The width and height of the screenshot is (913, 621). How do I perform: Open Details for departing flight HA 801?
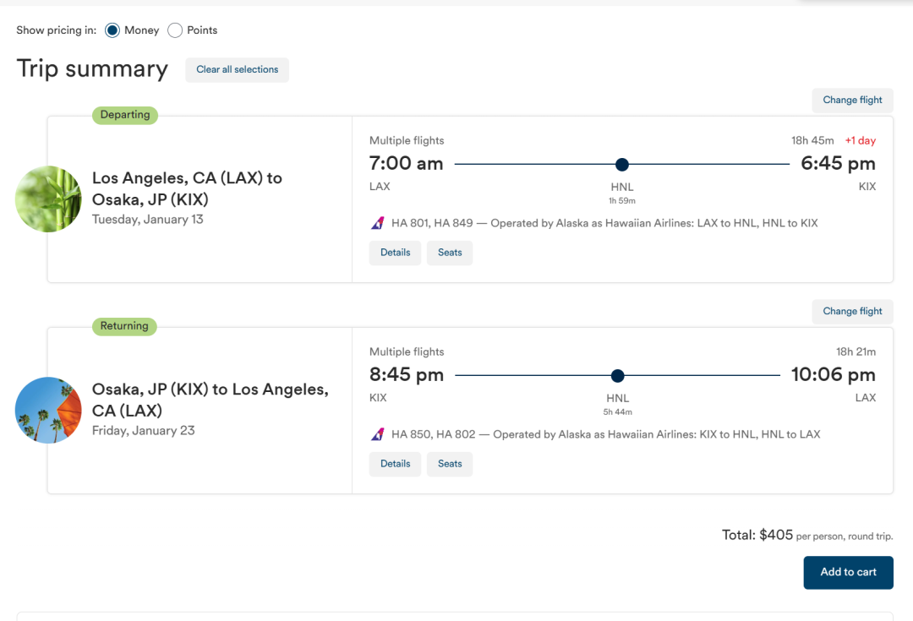click(x=395, y=253)
